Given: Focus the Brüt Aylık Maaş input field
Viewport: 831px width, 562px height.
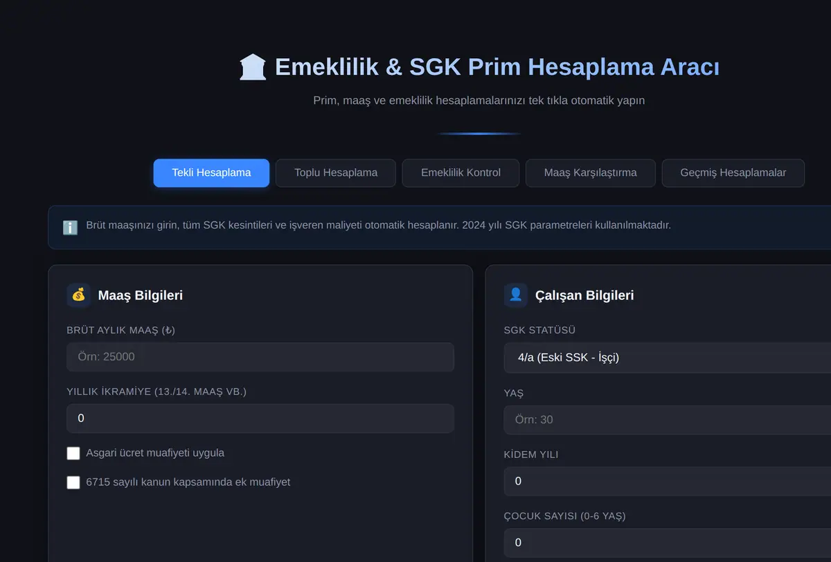Looking at the screenshot, I should click(260, 357).
